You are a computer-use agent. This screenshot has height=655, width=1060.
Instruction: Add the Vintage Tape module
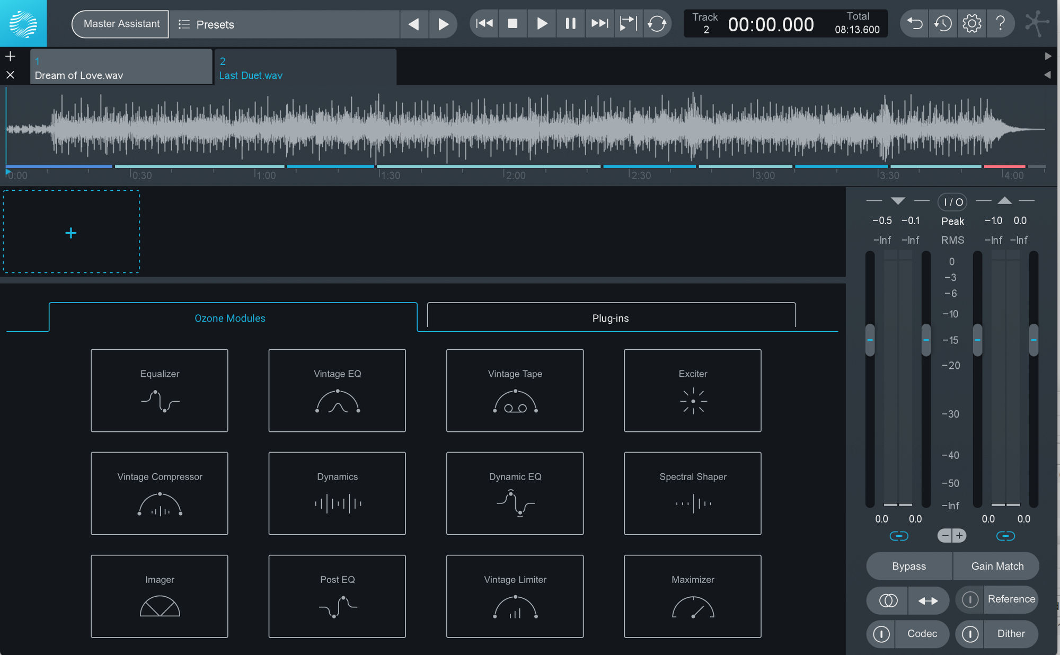(515, 391)
